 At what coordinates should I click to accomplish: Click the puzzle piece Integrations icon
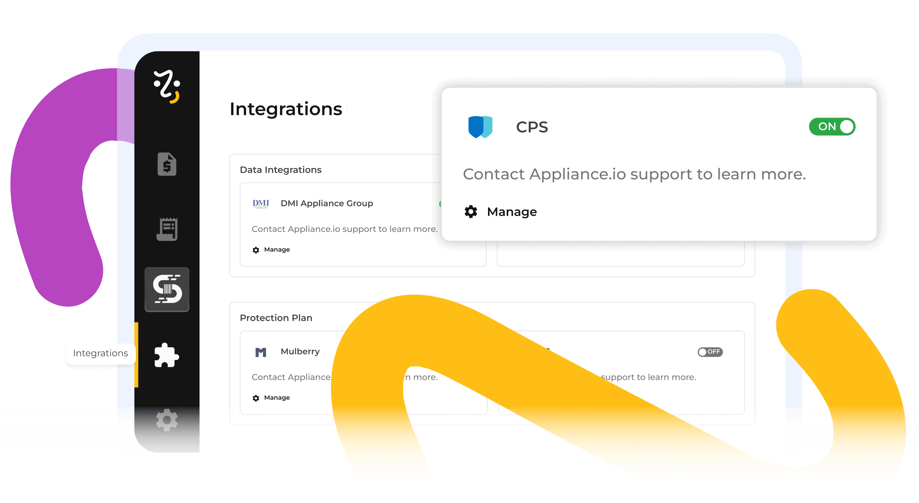click(167, 355)
